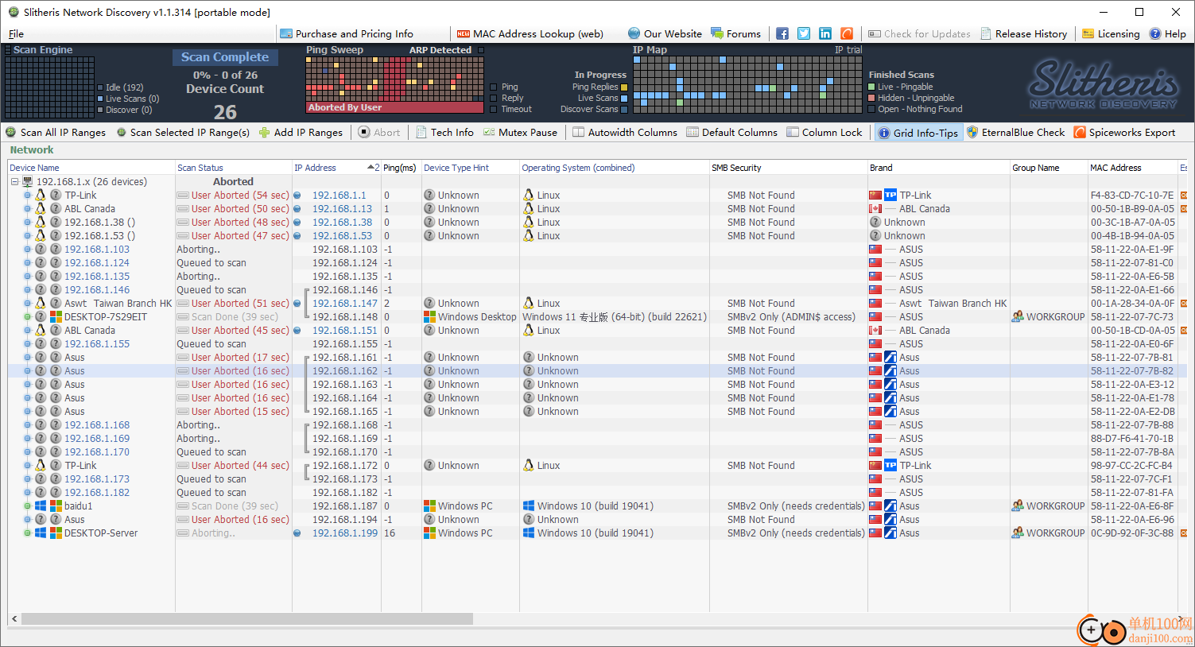Open the File menu

tap(16, 34)
